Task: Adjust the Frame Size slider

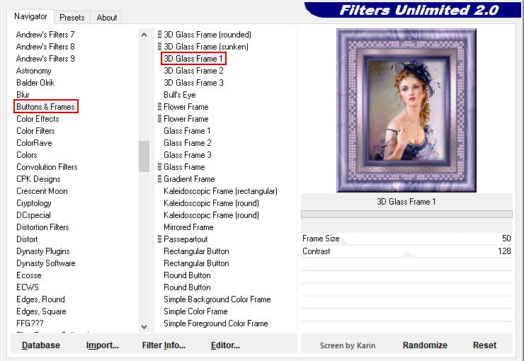Action: tap(407, 239)
